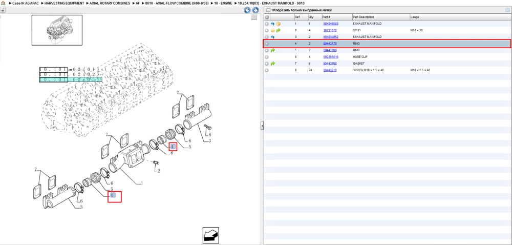The width and height of the screenshot is (512, 245).
Task: Select the highlighted 10.101.02(03) reference label
Action: 71,79
